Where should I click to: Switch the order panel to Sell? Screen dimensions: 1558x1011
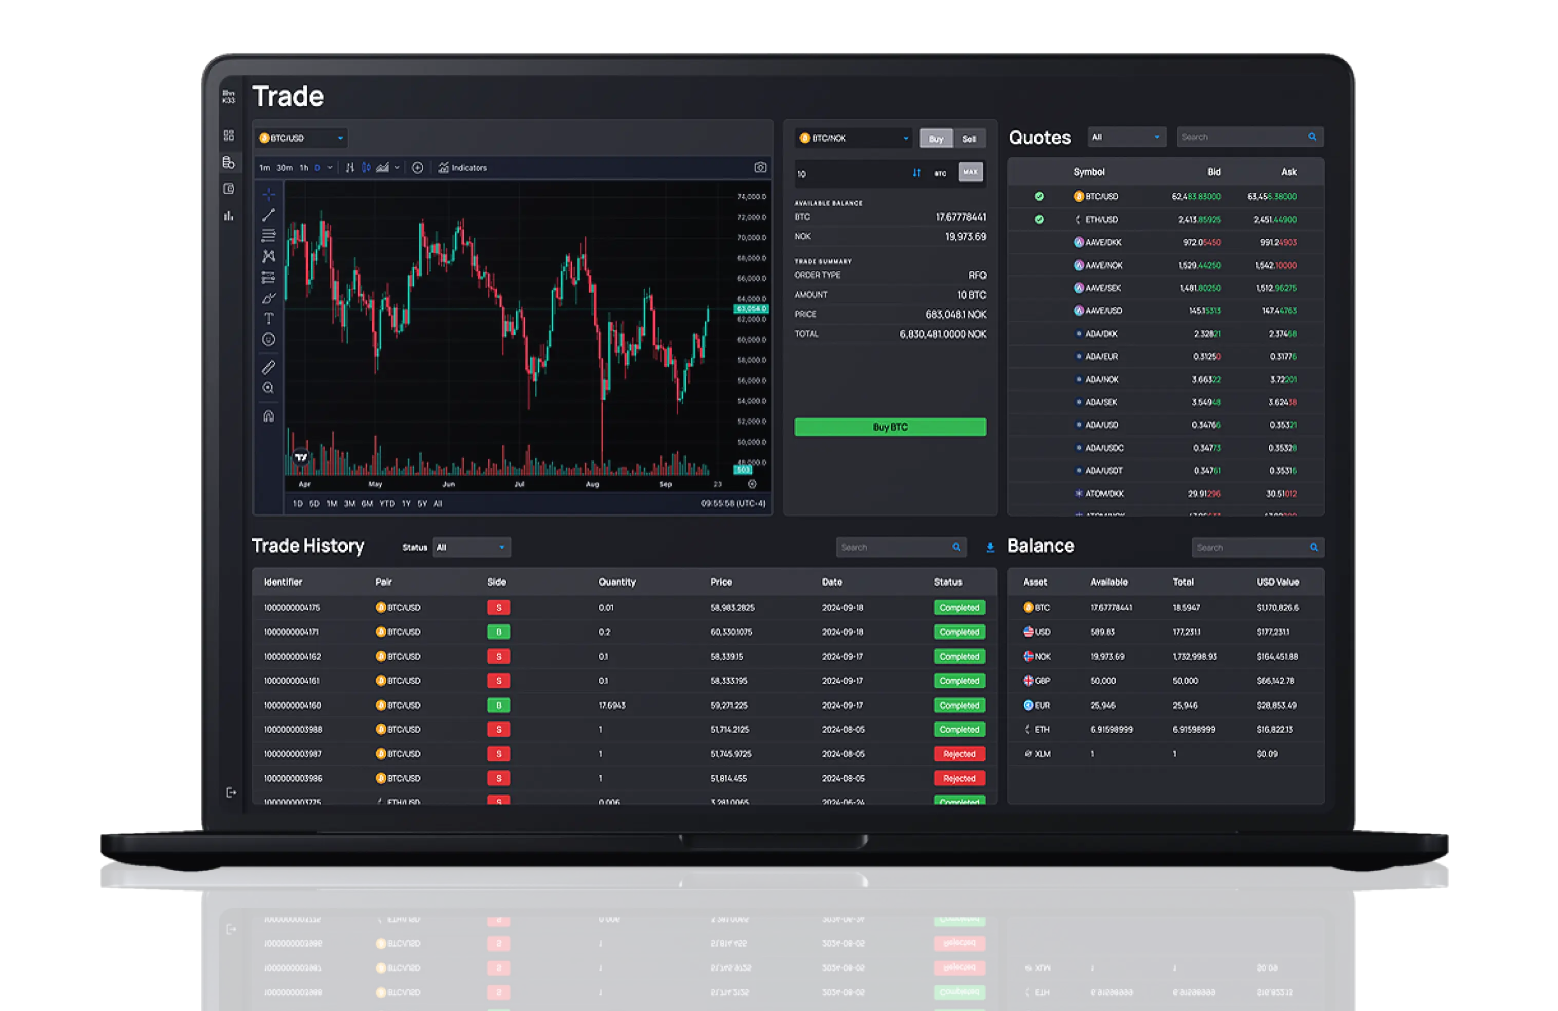[969, 138]
